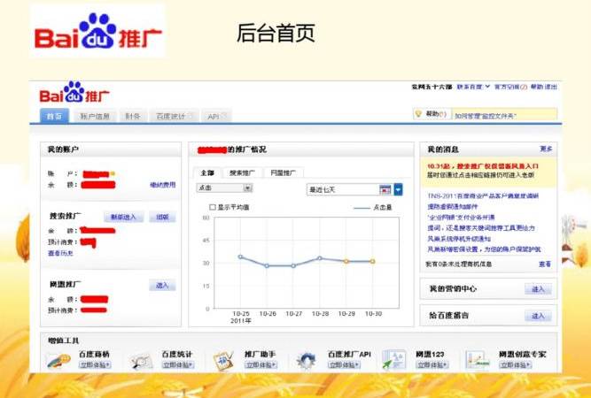Open the 点击 metric dropdown
591x398 pixels.
[x=224, y=188]
